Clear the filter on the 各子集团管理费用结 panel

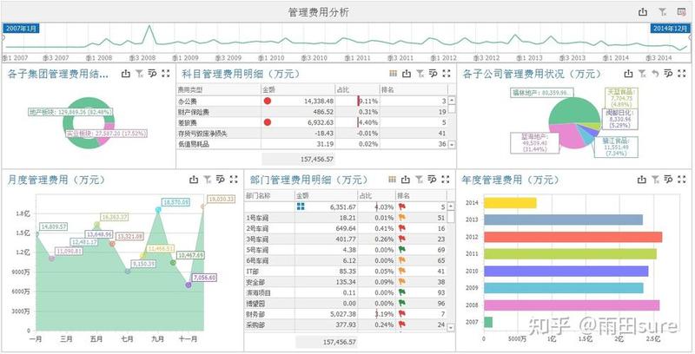tap(139, 74)
